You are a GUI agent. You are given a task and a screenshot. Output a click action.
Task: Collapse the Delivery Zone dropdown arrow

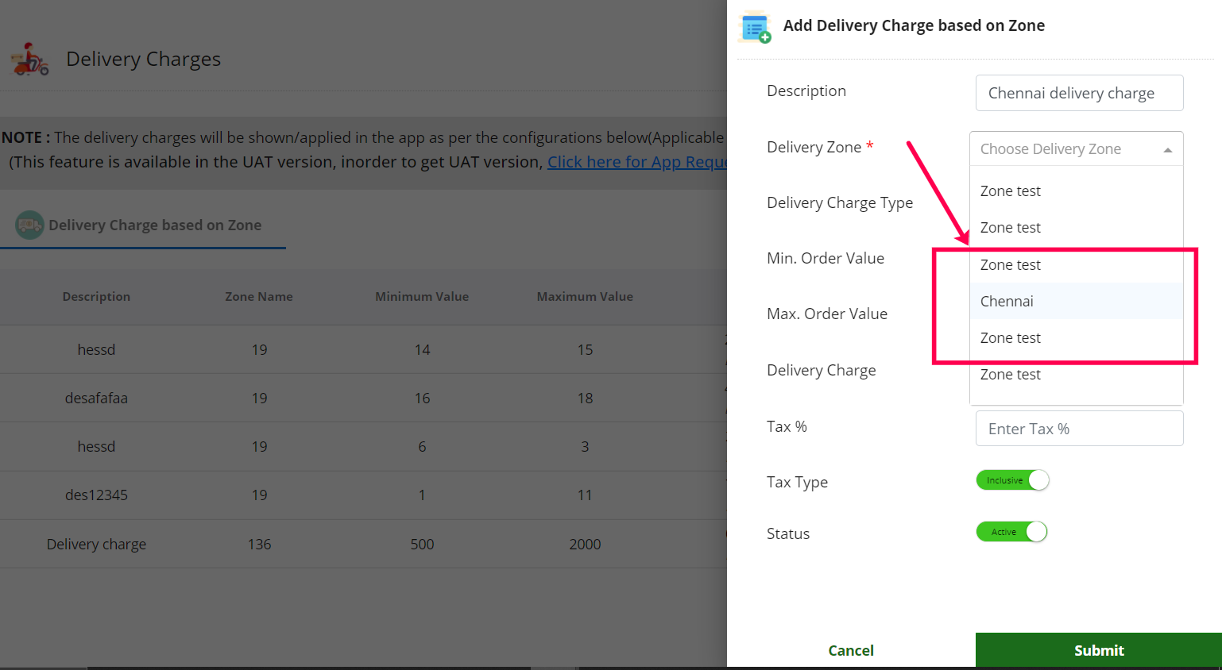tap(1167, 150)
